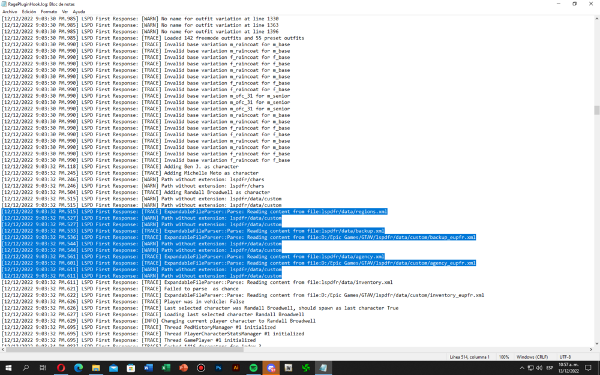
Task: Open Microsoft Word from taskbar
Action: [148, 368]
